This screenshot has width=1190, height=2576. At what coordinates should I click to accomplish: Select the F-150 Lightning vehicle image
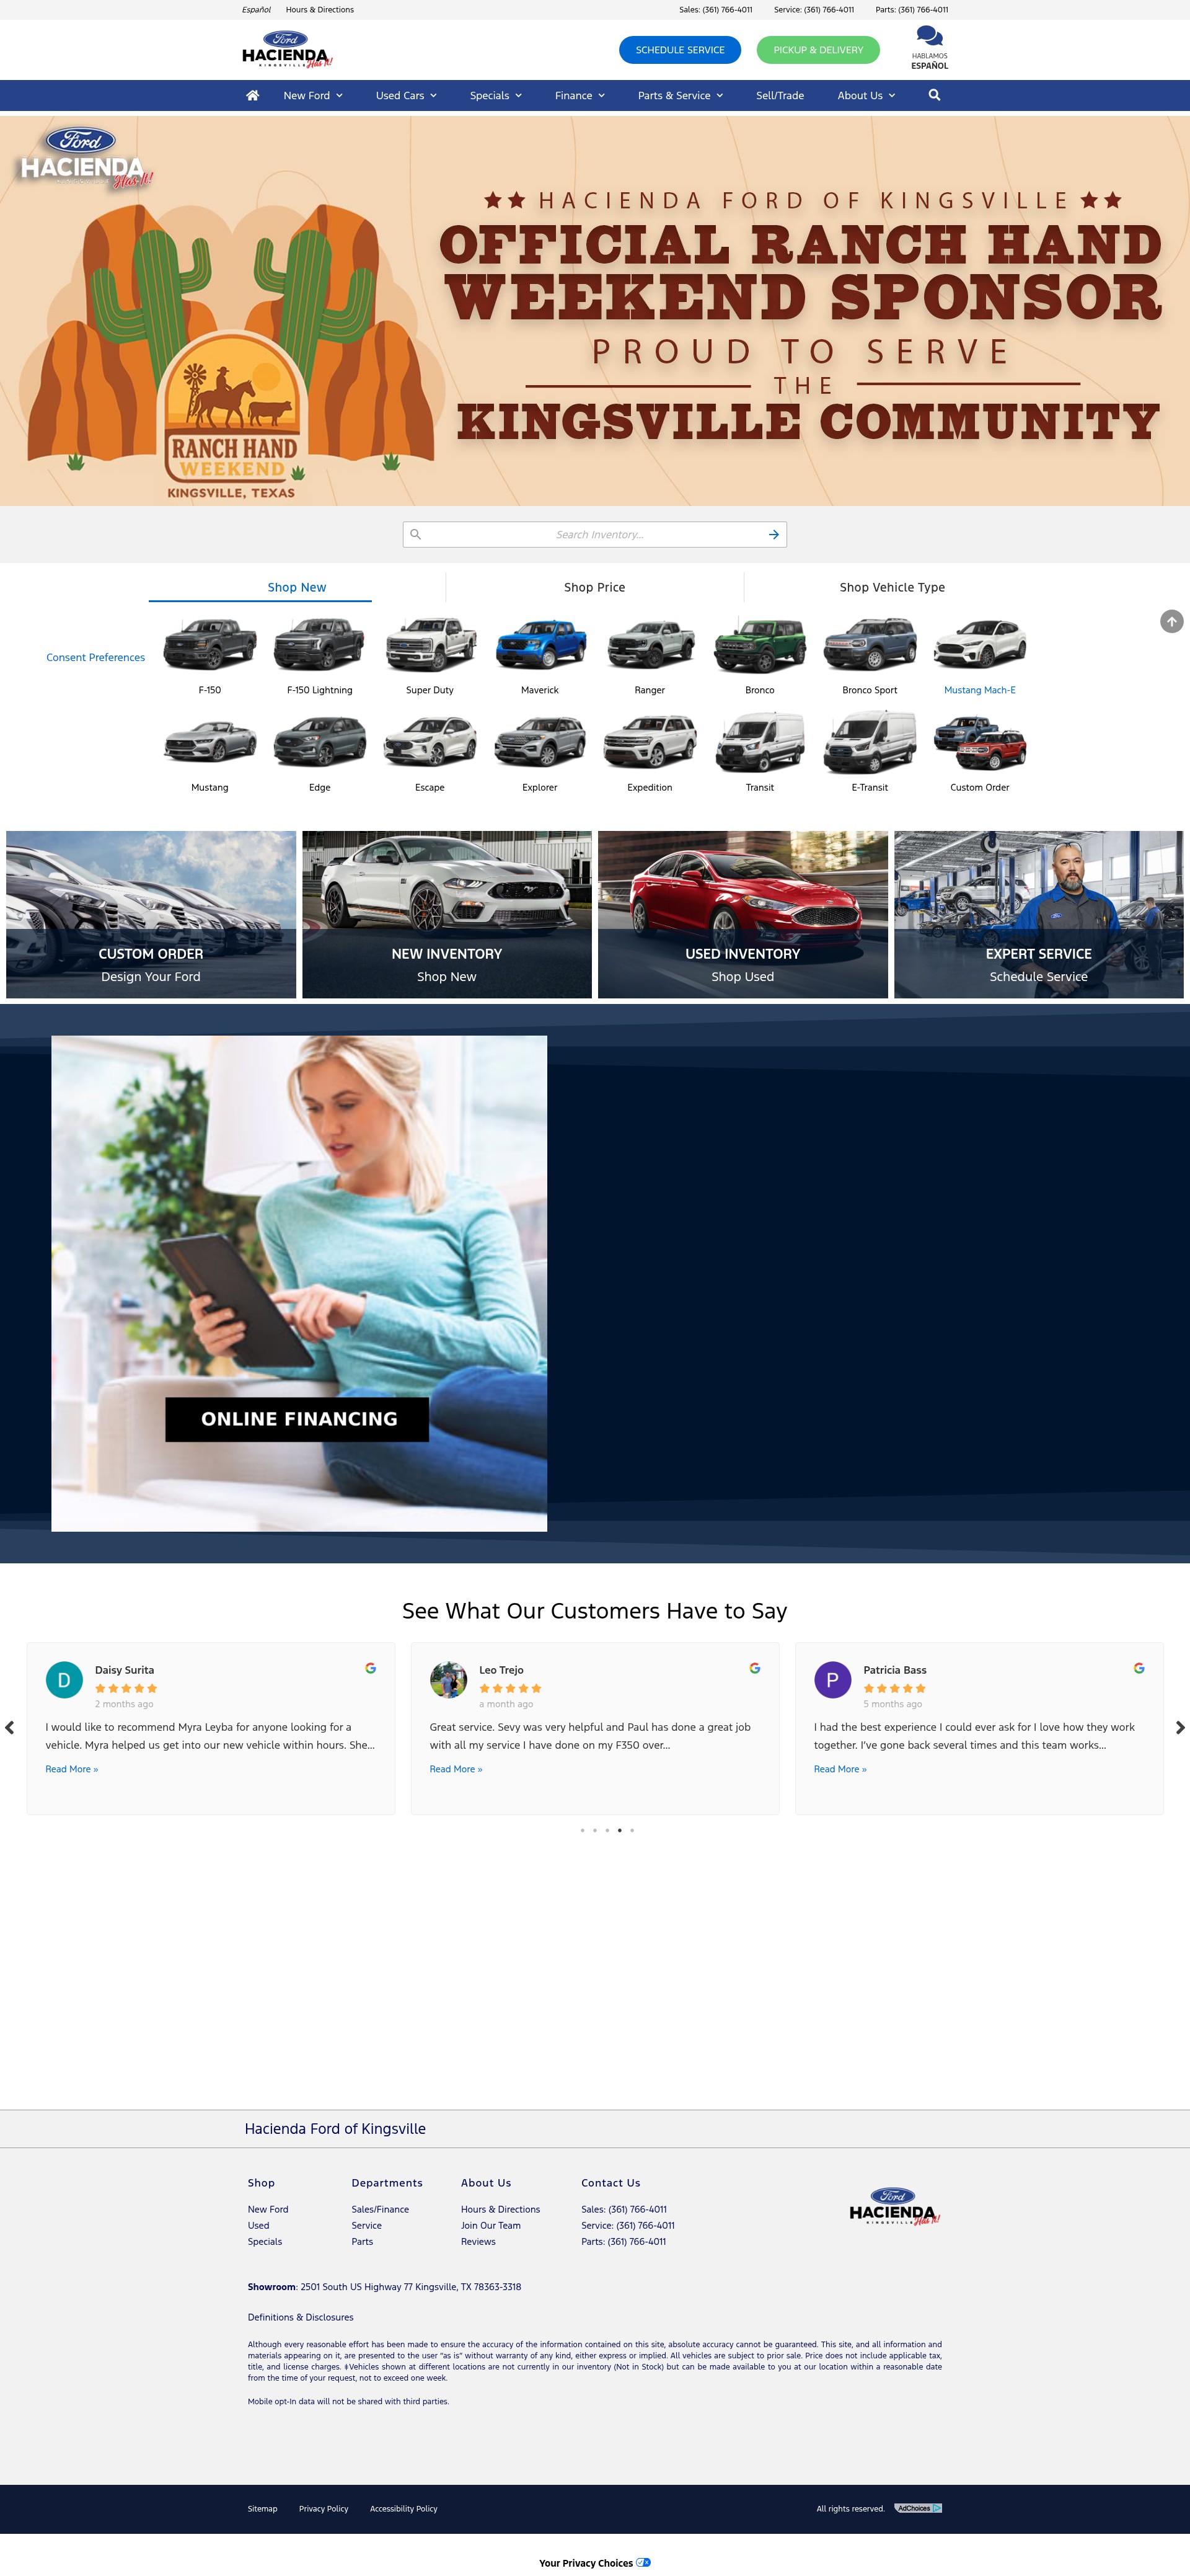pos(320,643)
